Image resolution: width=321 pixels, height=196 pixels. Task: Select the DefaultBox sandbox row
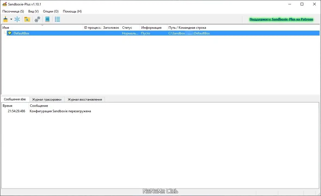pyautogui.click(x=163, y=33)
